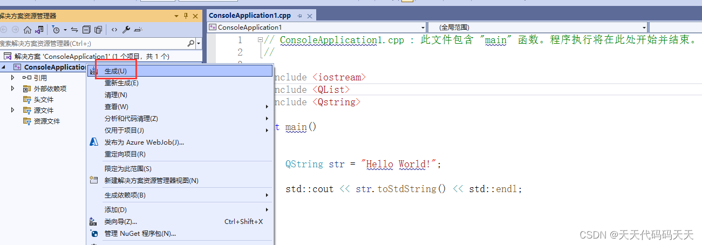The height and width of the screenshot is (245, 702).
Task: Select the 头文件 folder
Action: click(38, 99)
